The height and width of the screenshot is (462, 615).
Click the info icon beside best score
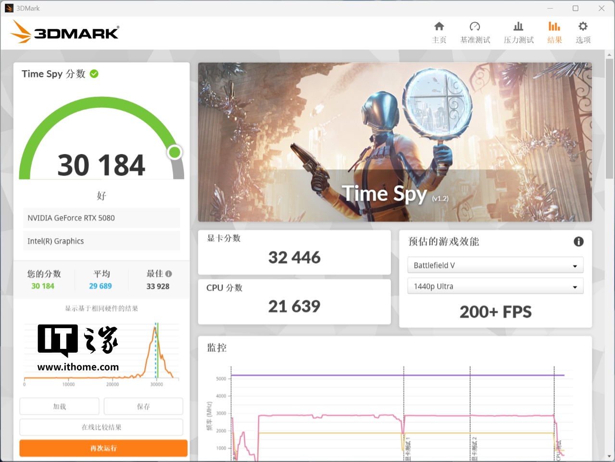click(x=169, y=274)
